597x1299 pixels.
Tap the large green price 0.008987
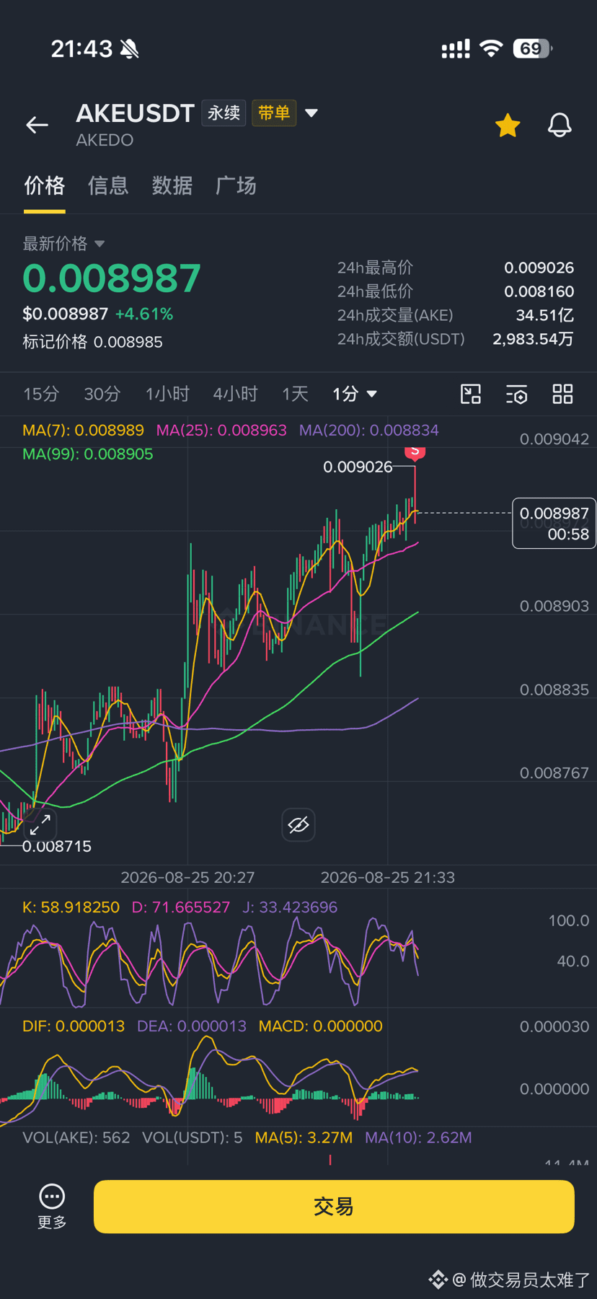[112, 278]
